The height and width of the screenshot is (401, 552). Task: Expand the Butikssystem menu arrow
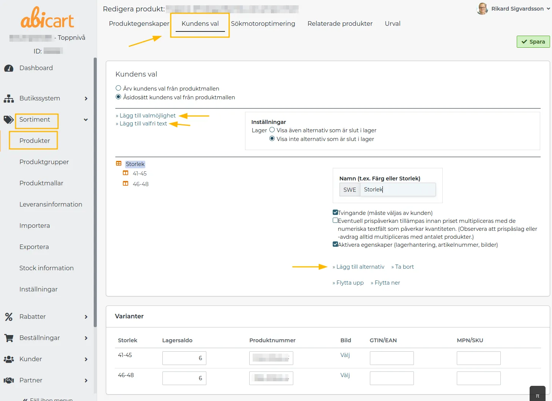point(86,99)
